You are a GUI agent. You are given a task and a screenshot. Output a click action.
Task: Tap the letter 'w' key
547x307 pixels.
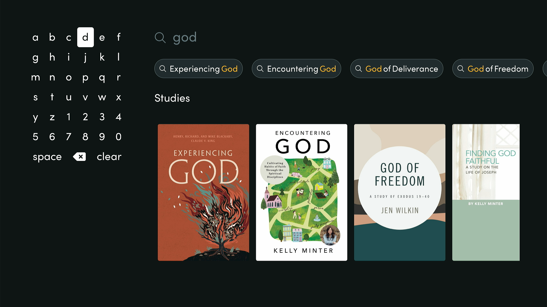(102, 97)
